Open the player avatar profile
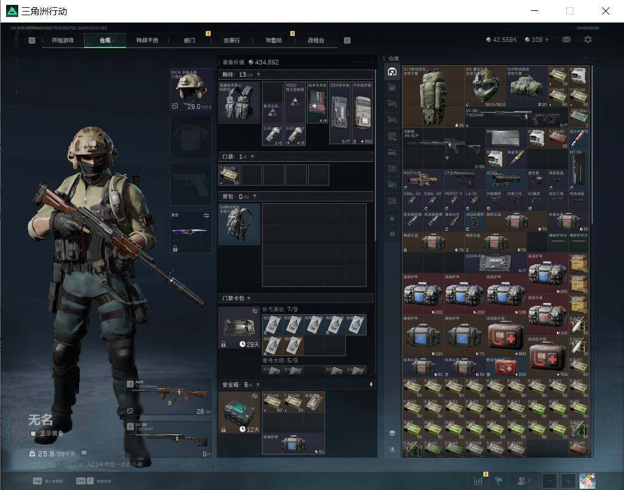Viewport: 624px width, 490px height. click(x=587, y=481)
